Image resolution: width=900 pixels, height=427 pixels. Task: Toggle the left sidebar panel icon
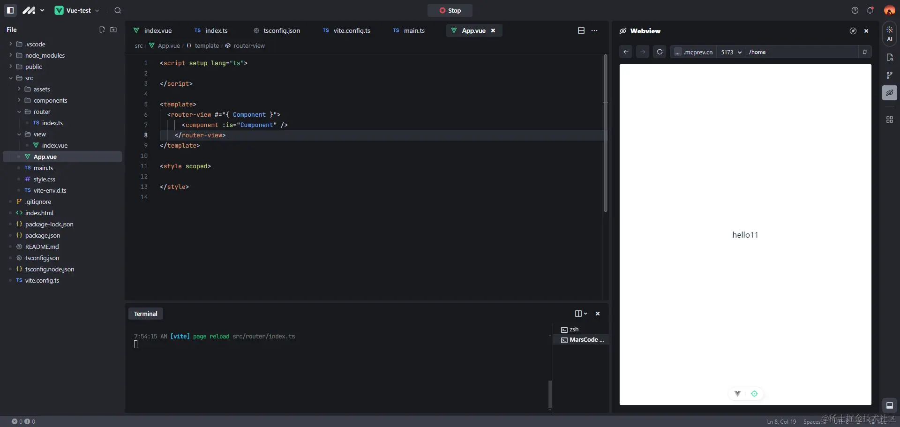pos(10,10)
